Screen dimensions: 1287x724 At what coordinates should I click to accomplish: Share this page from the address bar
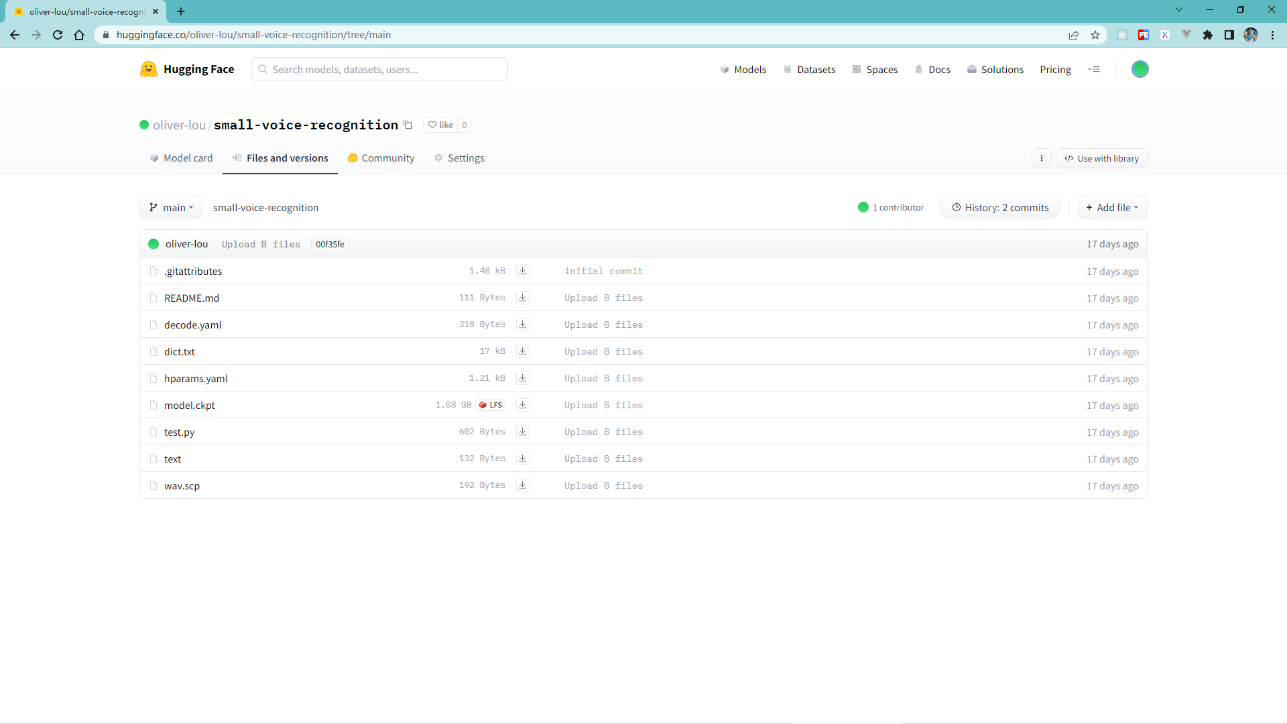pos(1074,35)
